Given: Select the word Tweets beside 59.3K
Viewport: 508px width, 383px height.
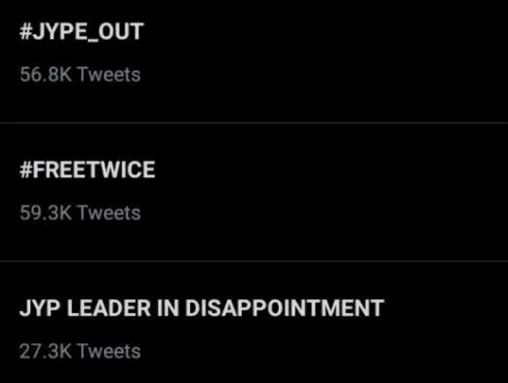Looking at the screenshot, I should [x=109, y=212].
